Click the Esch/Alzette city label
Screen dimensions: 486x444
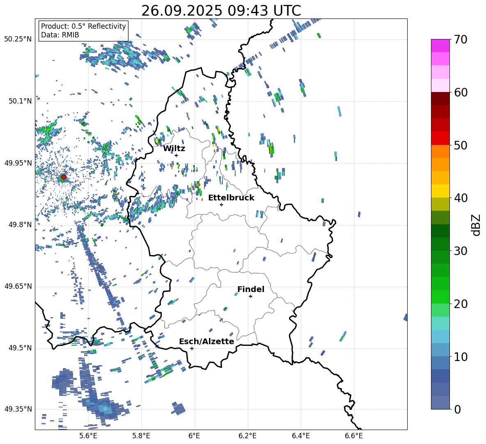coord(206,341)
